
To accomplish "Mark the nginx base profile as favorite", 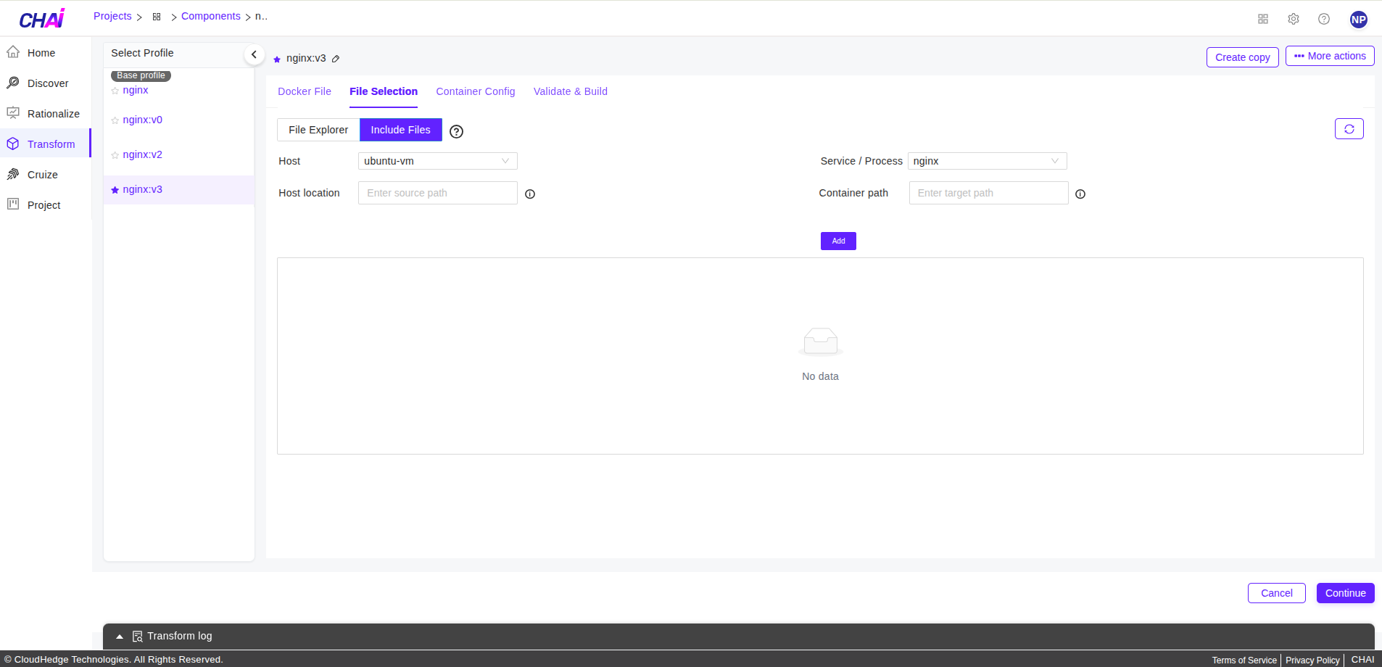I will 115,91.
